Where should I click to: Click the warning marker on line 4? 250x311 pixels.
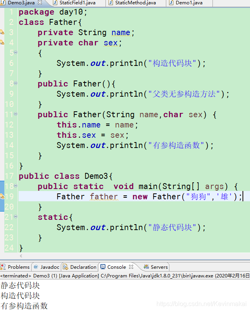(x=2, y=42)
